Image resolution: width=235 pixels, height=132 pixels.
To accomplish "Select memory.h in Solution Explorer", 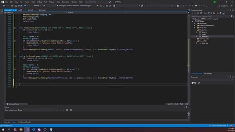I will point(205,37).
